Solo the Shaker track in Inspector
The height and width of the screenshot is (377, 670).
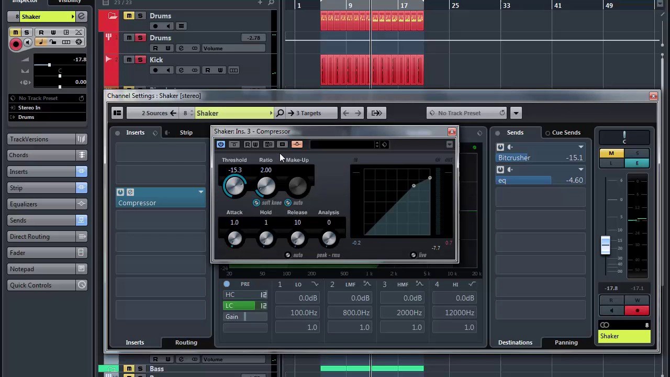26,32
